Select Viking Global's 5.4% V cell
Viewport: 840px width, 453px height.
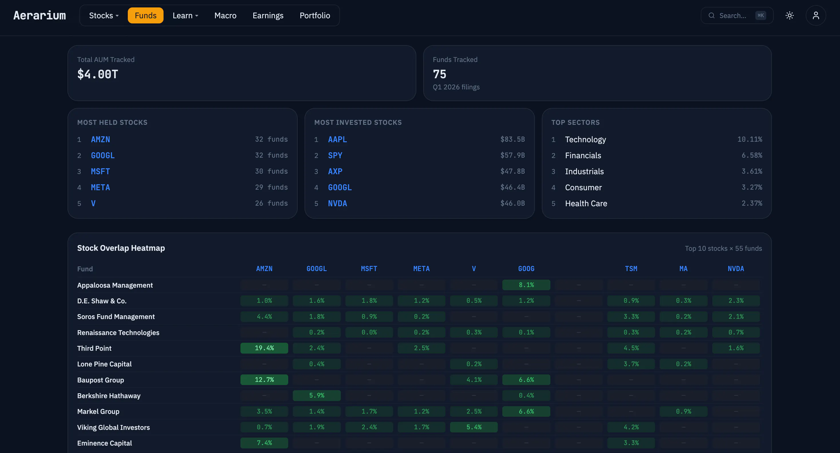474,427
